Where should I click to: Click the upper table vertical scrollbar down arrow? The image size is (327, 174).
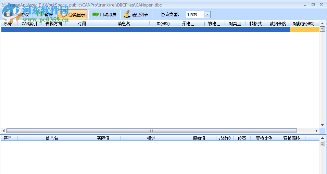click(323, 125)
